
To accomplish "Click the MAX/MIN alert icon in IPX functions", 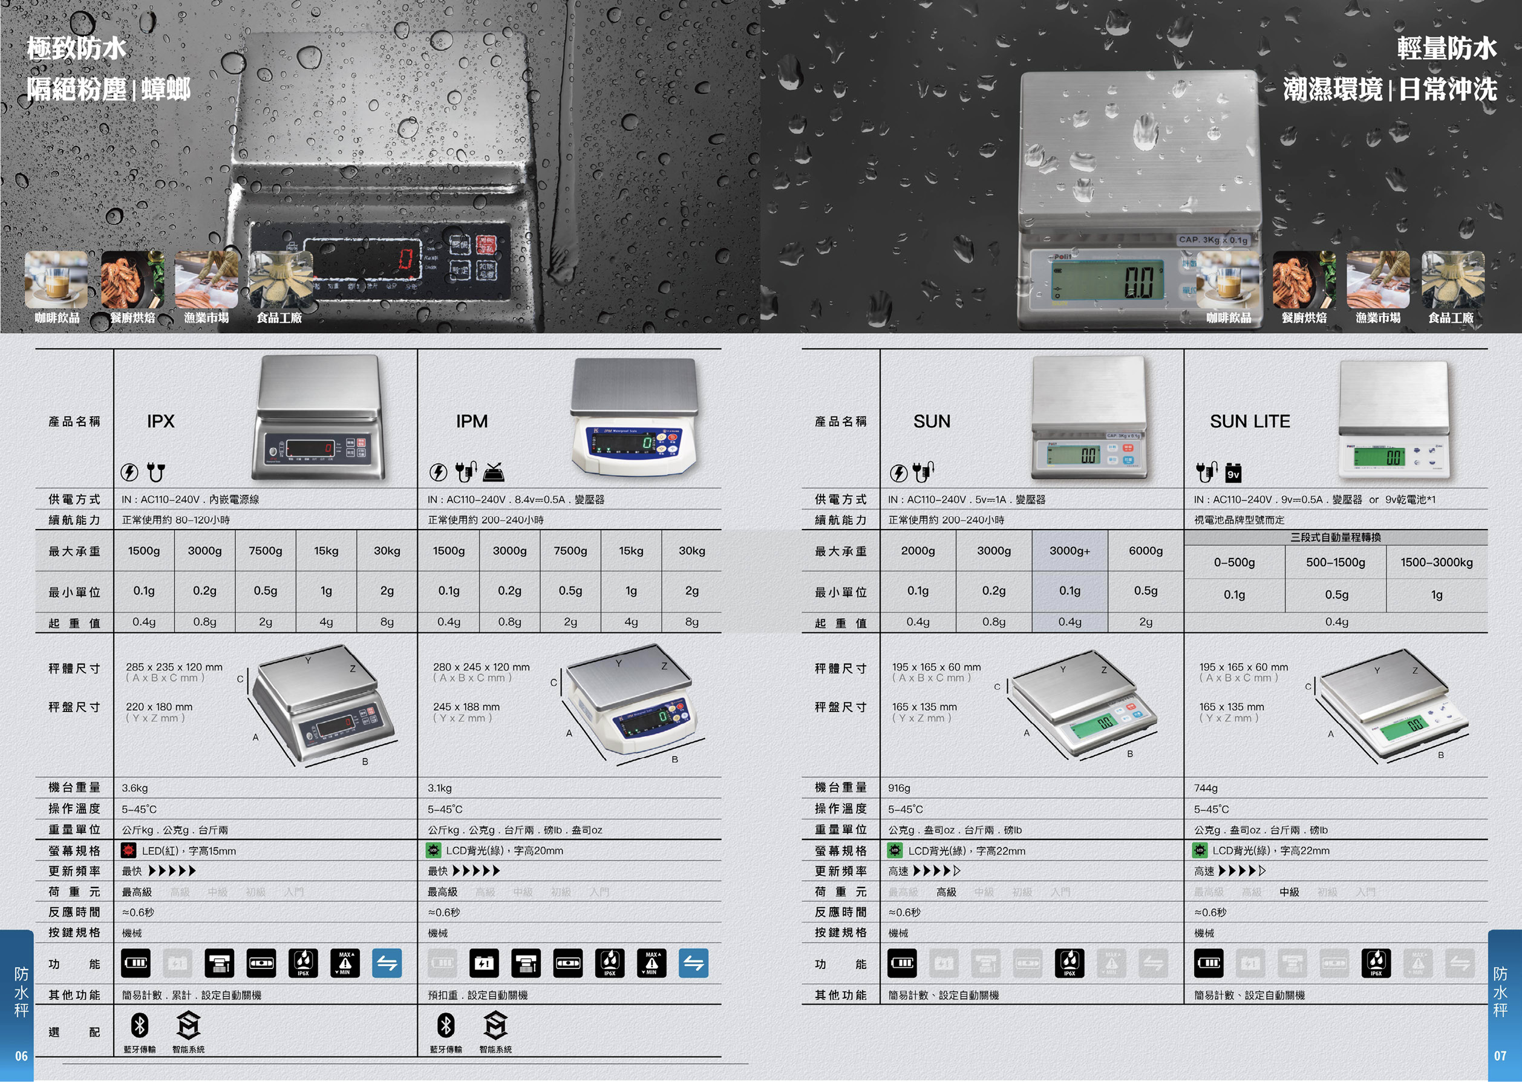I will 345,964.
